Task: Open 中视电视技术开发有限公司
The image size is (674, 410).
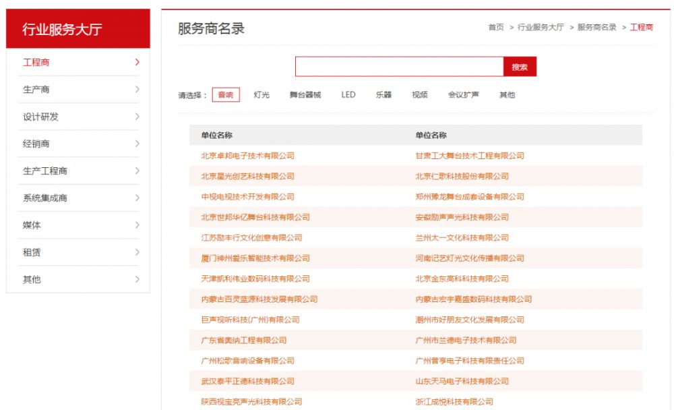Action: 247,197
